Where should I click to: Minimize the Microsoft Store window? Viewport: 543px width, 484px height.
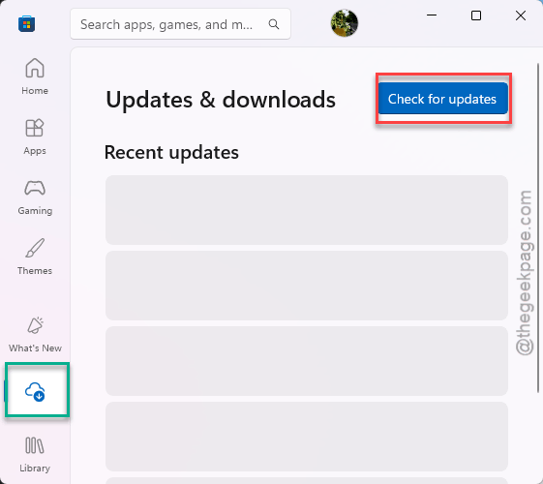click(x=432, y=15)
